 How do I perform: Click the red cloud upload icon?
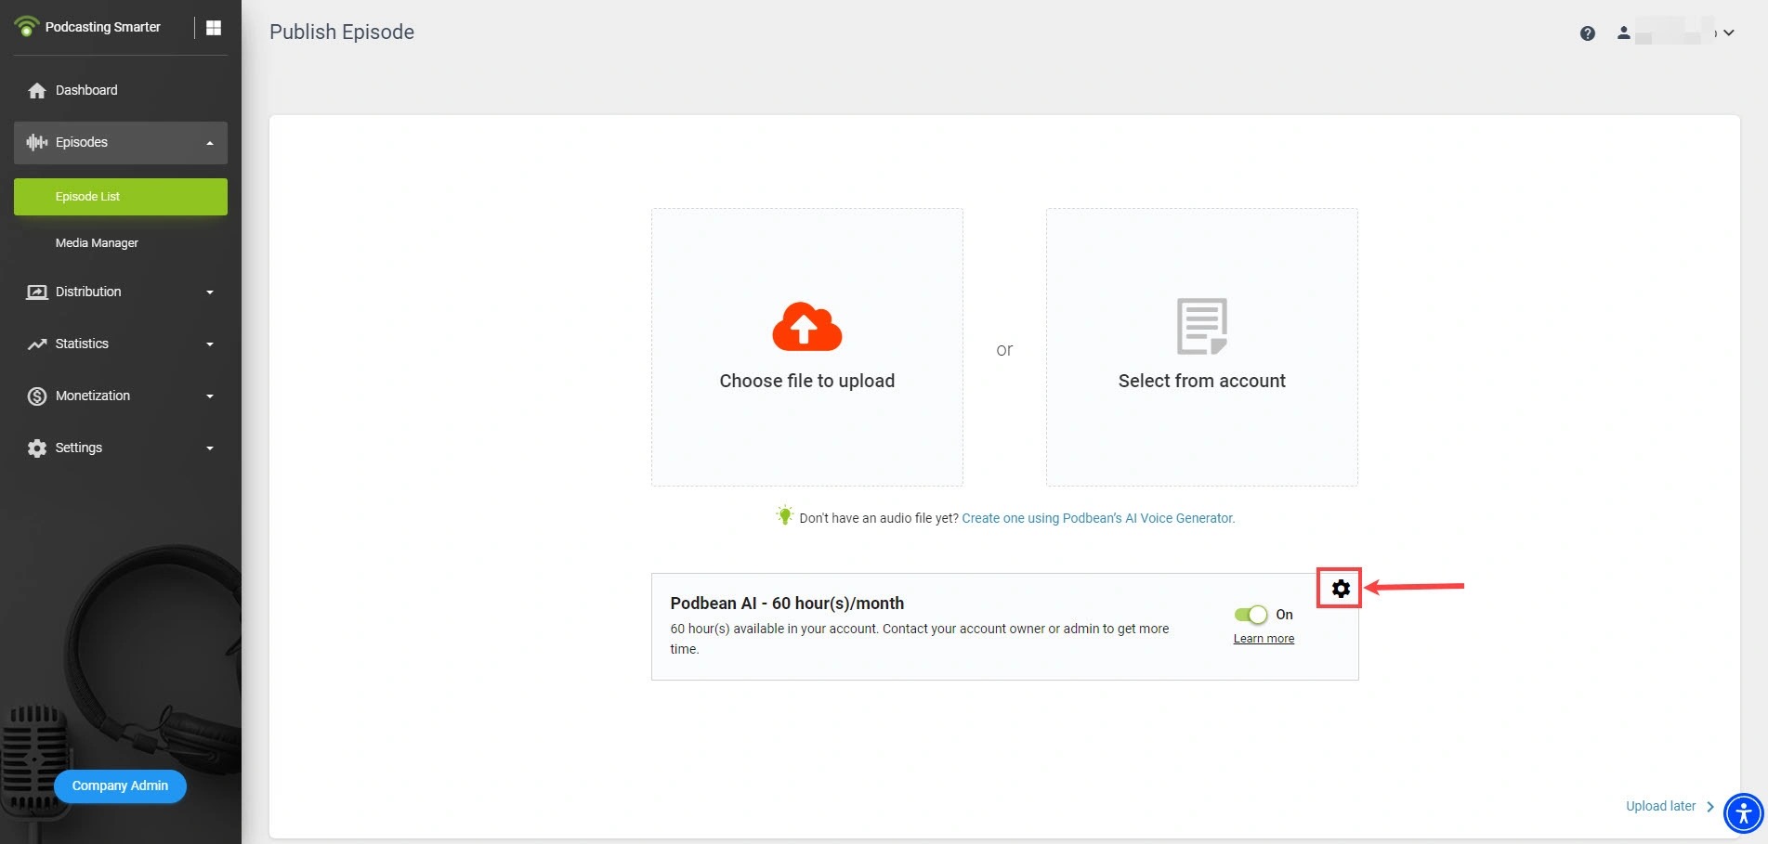pos(806,326)
